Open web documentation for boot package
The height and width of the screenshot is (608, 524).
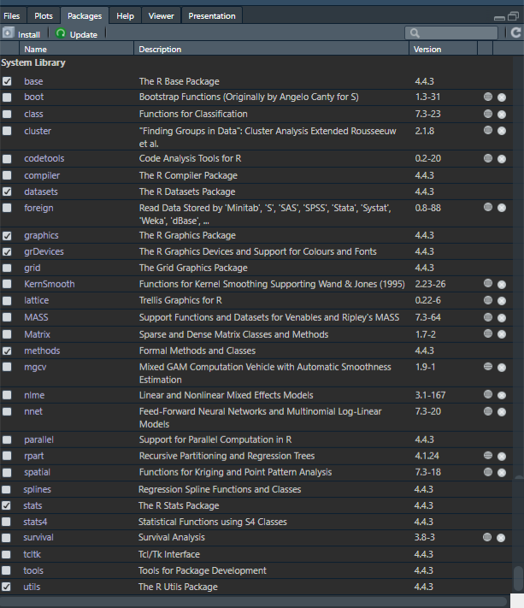point(488,97)
